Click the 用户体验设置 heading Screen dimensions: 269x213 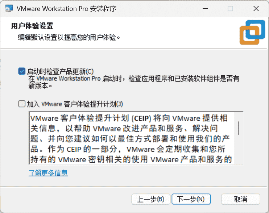tap(32, 26)
